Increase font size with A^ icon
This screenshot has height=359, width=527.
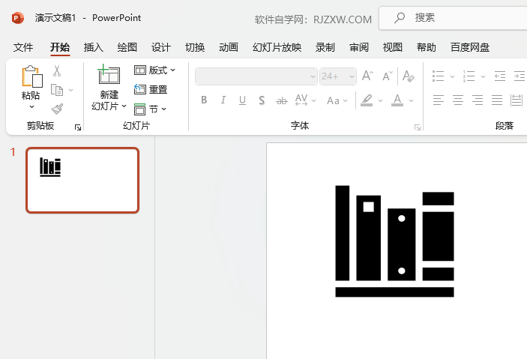pos(367,76)
